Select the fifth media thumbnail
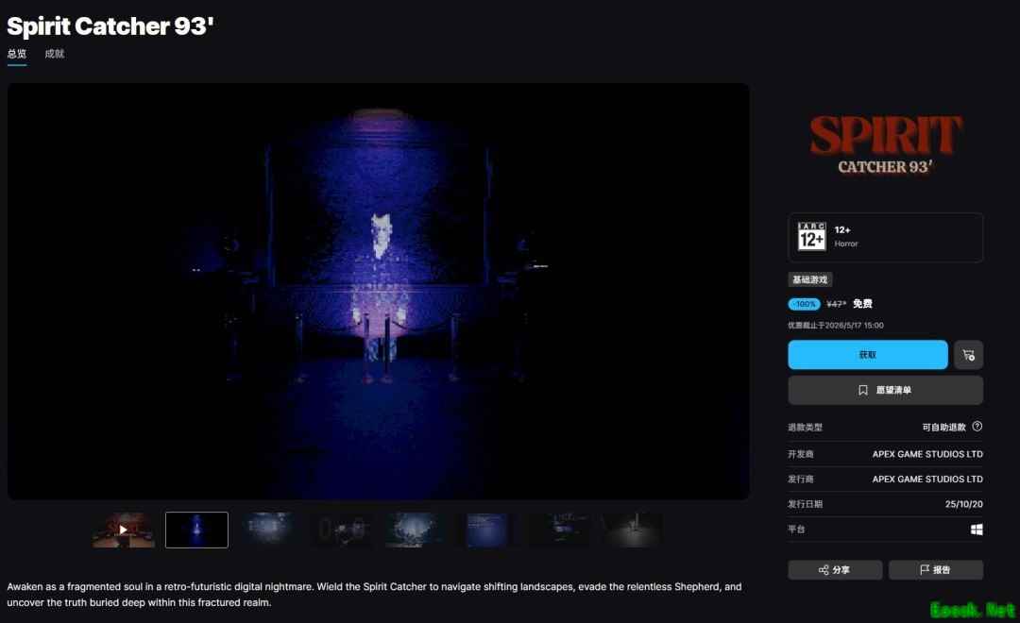The height and width of the screenshot is (623, 1020). [415, 530]
